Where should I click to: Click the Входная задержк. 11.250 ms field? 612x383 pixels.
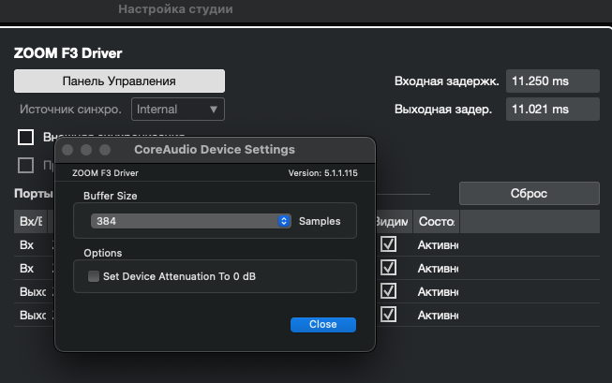point(552,81)
